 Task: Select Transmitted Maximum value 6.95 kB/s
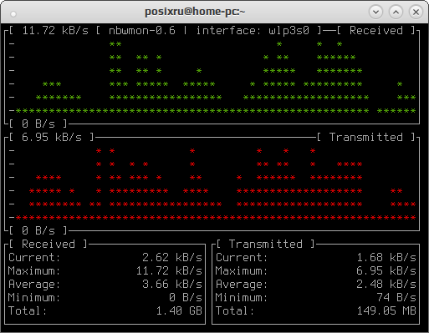[x=386, y=271]
